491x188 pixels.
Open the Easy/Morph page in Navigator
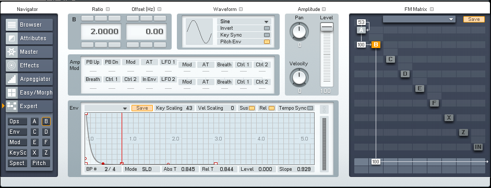tap(29, 93)
